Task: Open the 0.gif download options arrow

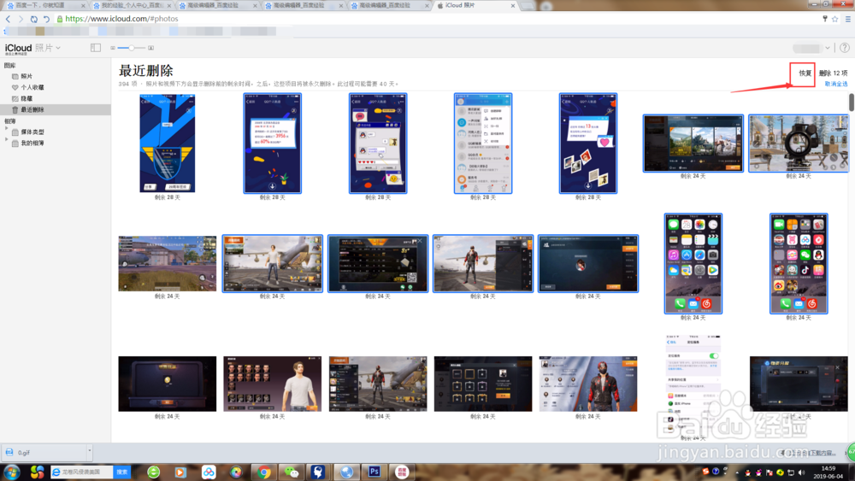Action: coord(90,452)
